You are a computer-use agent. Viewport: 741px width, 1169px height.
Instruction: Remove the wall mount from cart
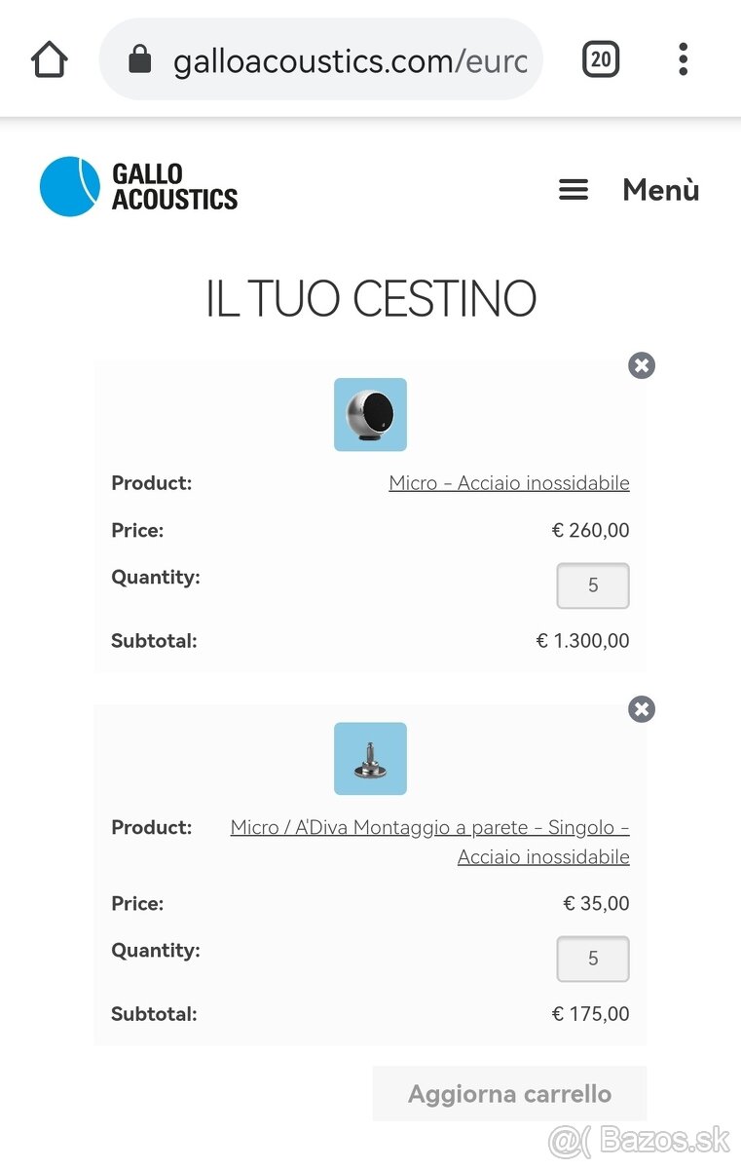tap(641, 709)
